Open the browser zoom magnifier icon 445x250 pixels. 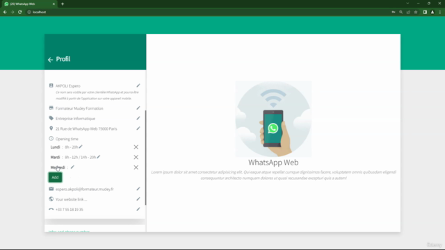click(400, 12)
